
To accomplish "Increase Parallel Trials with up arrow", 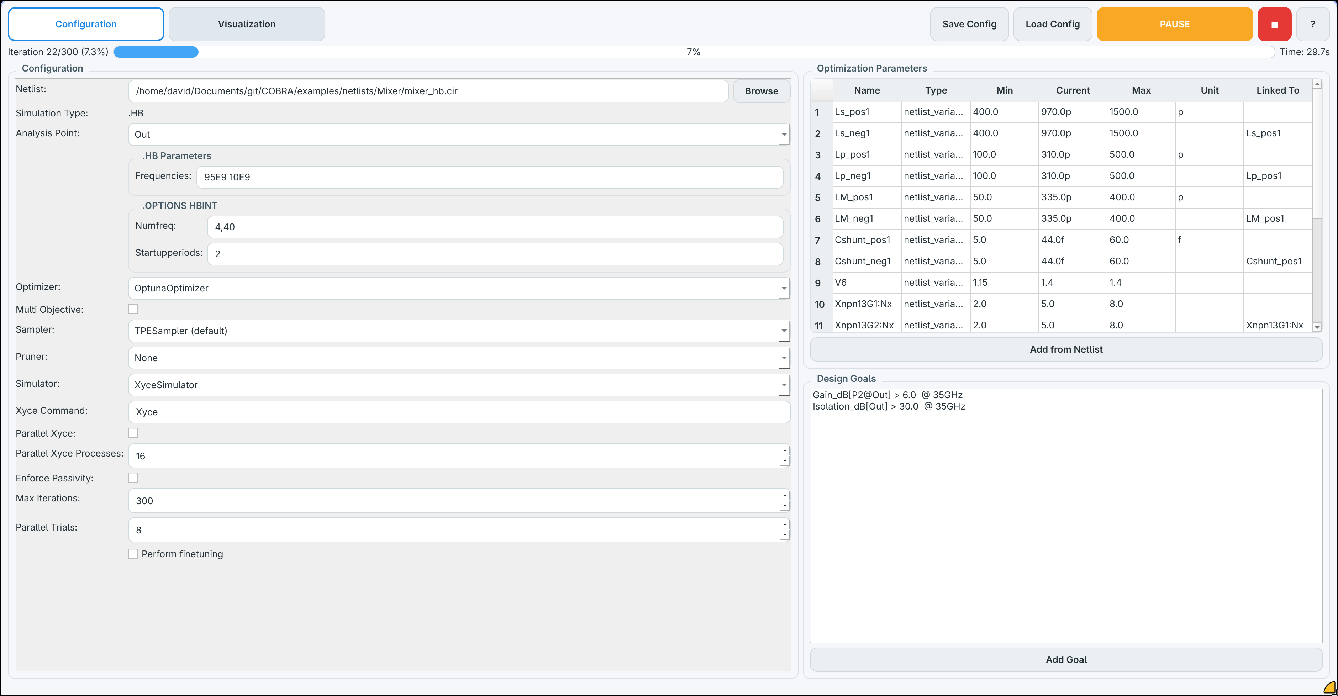I will pos(784,524).
